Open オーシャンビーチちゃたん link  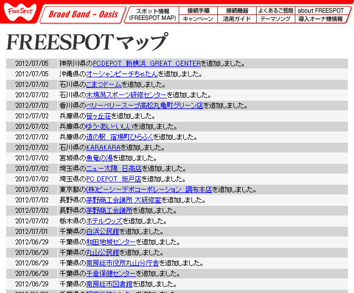click(x=122, y=74)
